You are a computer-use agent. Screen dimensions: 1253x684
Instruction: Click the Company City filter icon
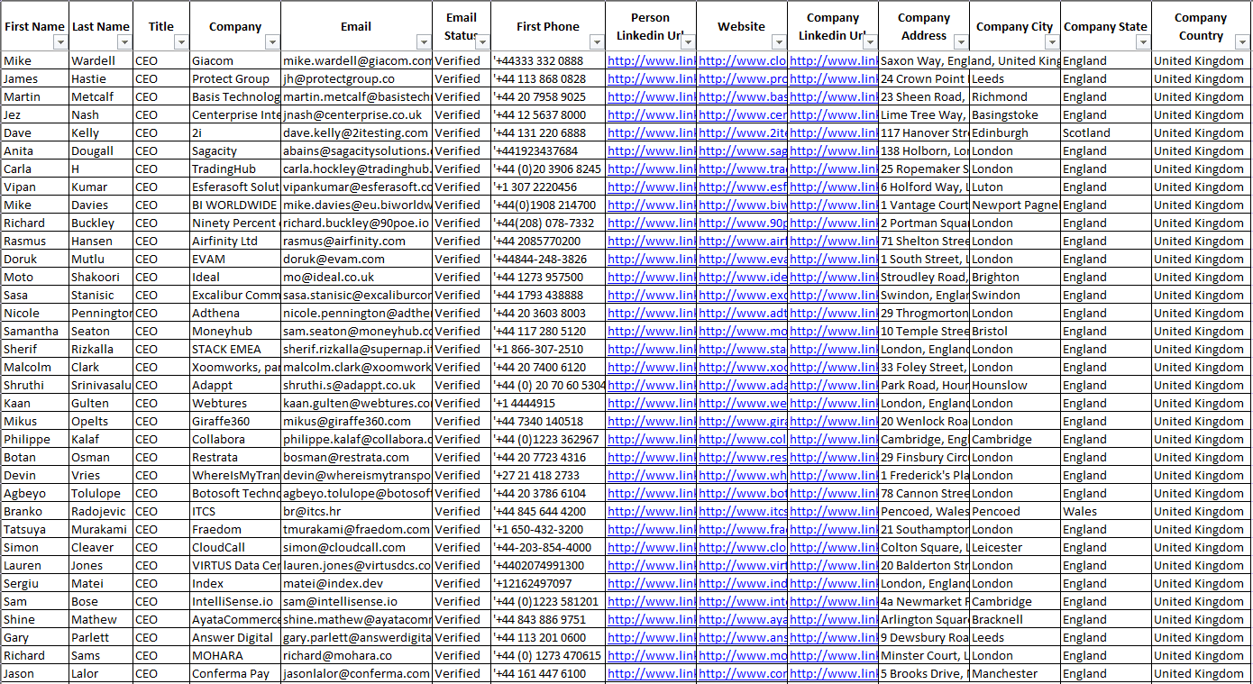click(1051, 42)
